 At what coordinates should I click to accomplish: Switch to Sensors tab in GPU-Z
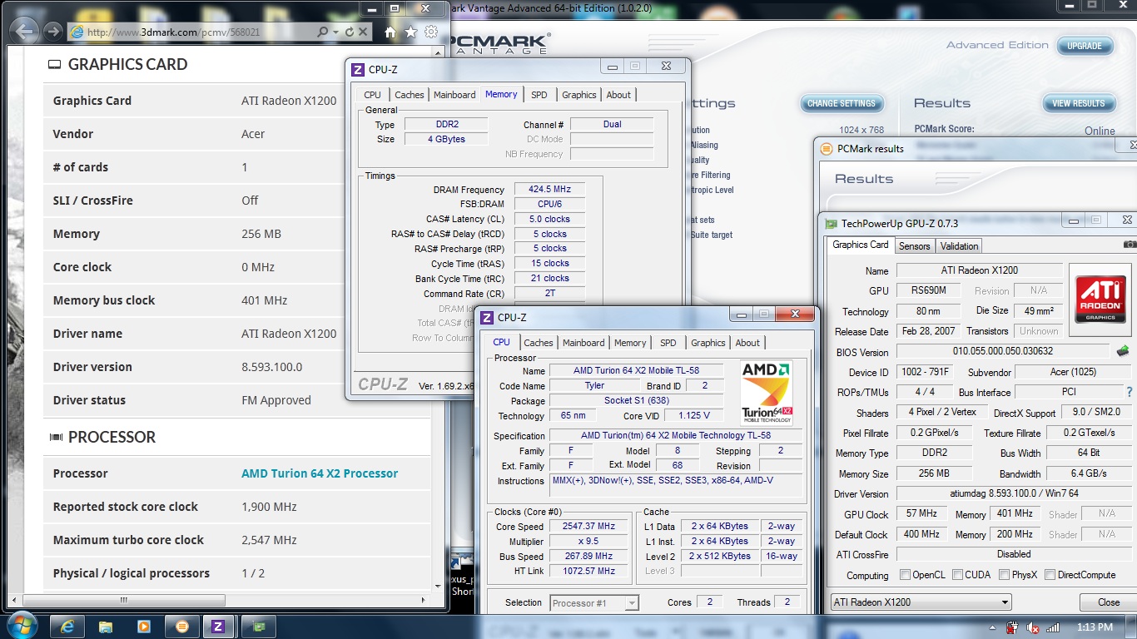tap(914, 246)
